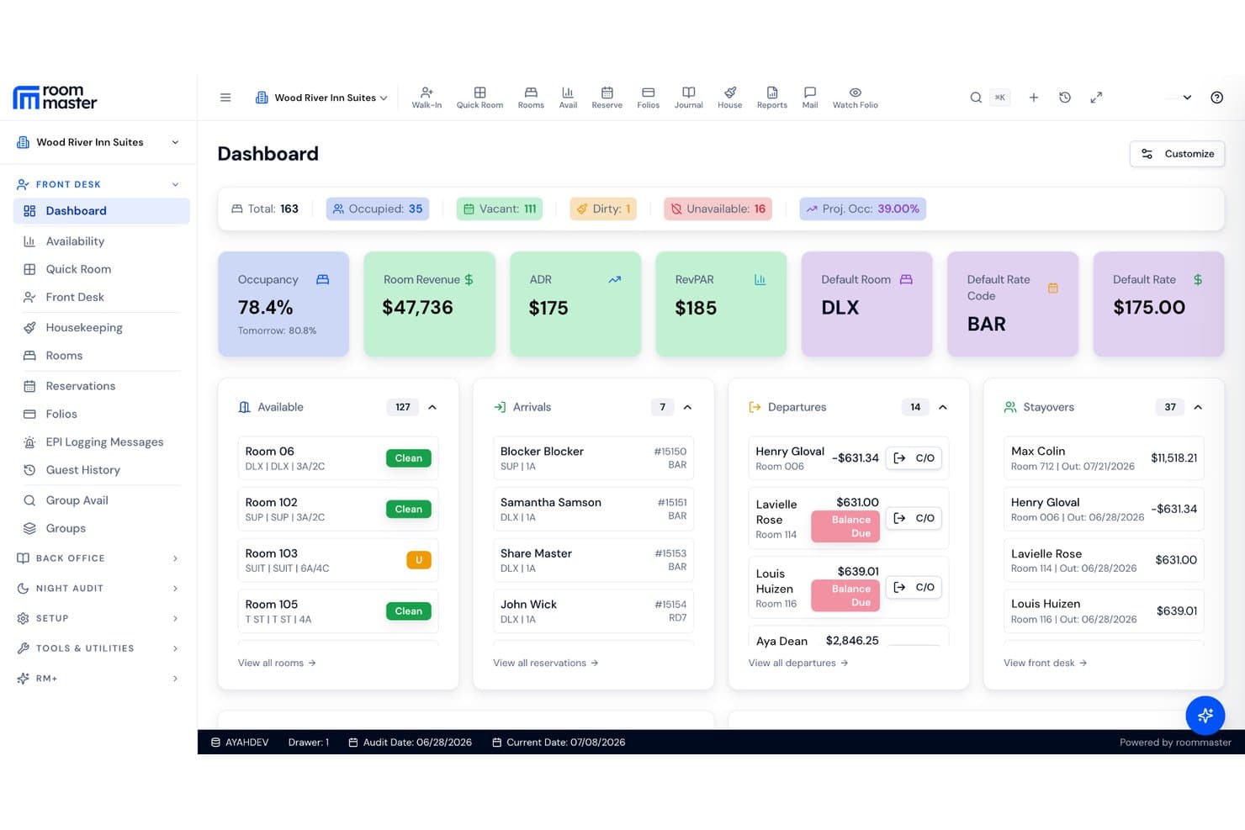
Task: Collapse the Front Desk sidebar section
Action: pos(98,184)
